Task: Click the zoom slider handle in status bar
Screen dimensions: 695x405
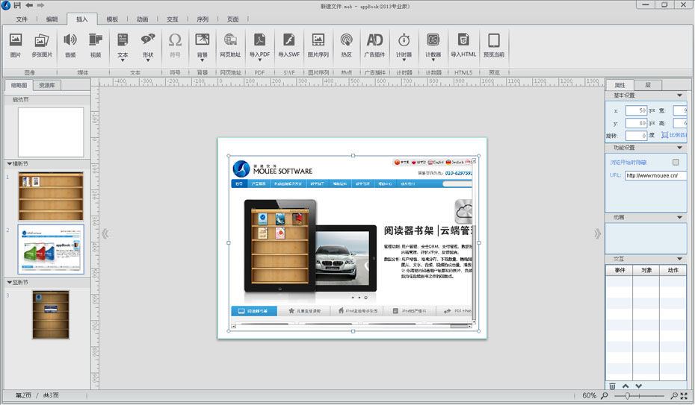Action: click(x=628, y=395)
